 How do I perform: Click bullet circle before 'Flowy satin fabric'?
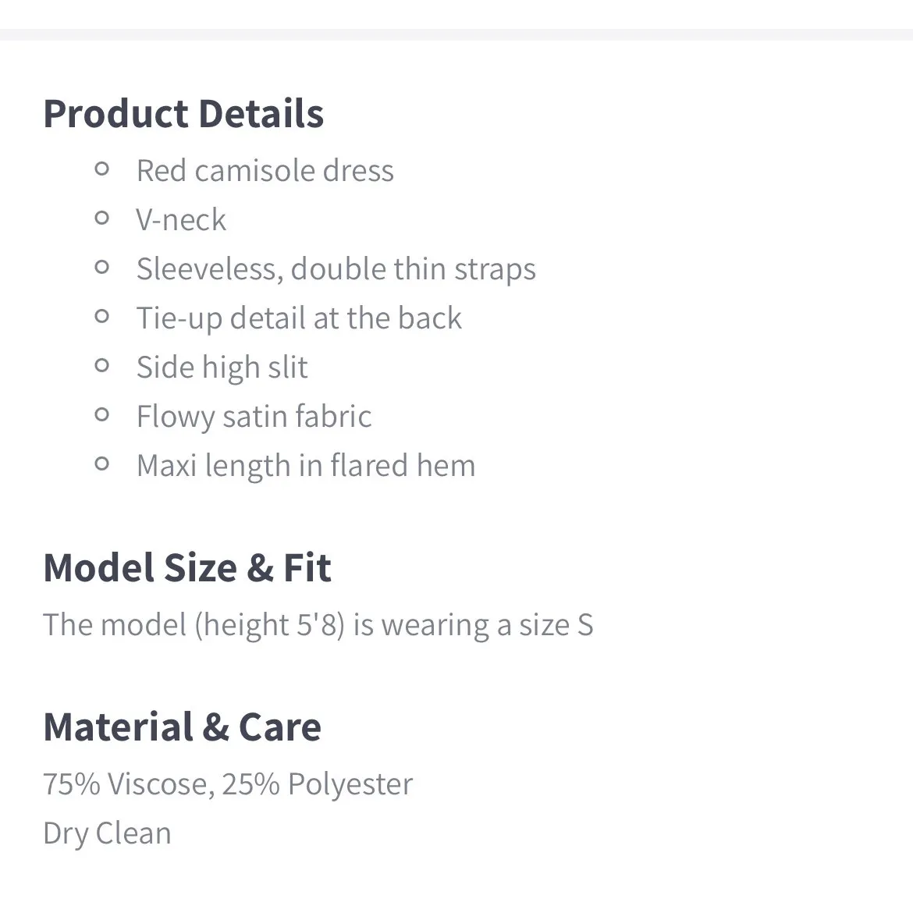pyautogui.click(x=101, y=414)
